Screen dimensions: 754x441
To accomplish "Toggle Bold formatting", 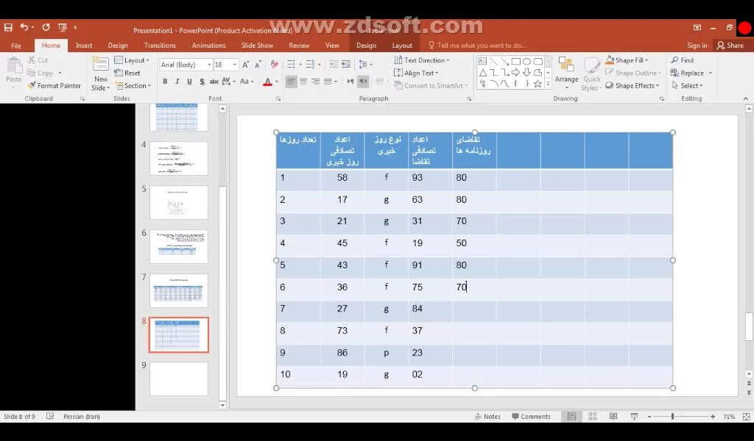I will pos(165,82).
